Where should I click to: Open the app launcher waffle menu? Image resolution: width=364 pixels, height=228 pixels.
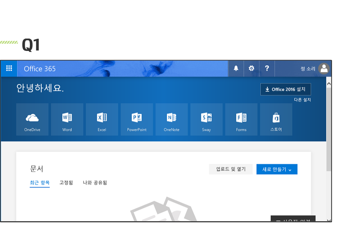9,68
